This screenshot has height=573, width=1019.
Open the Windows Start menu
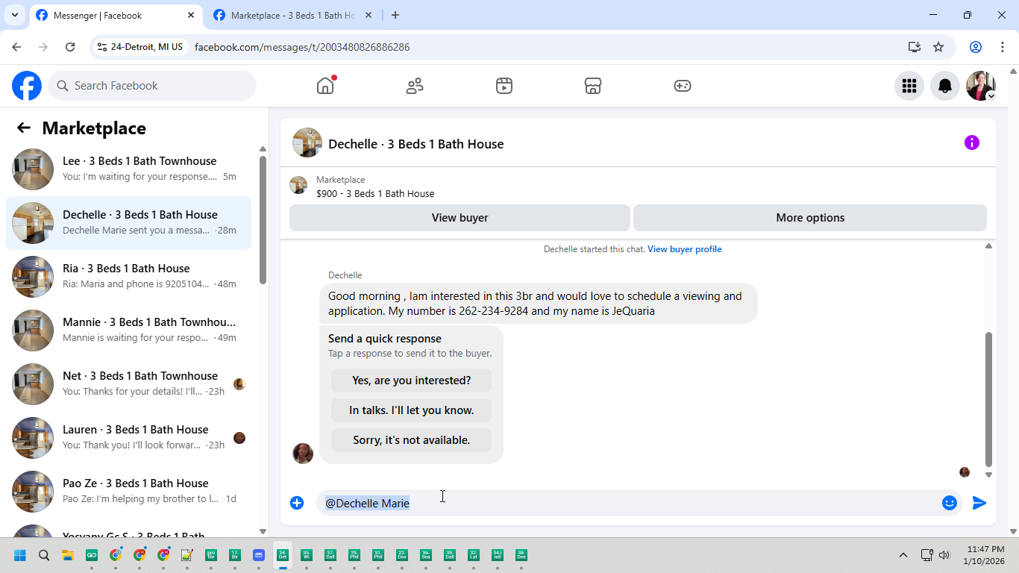coord(20,555)
